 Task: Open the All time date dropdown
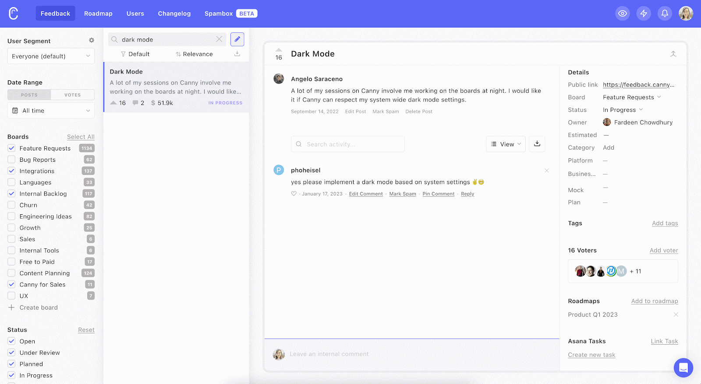click(51, 111)
